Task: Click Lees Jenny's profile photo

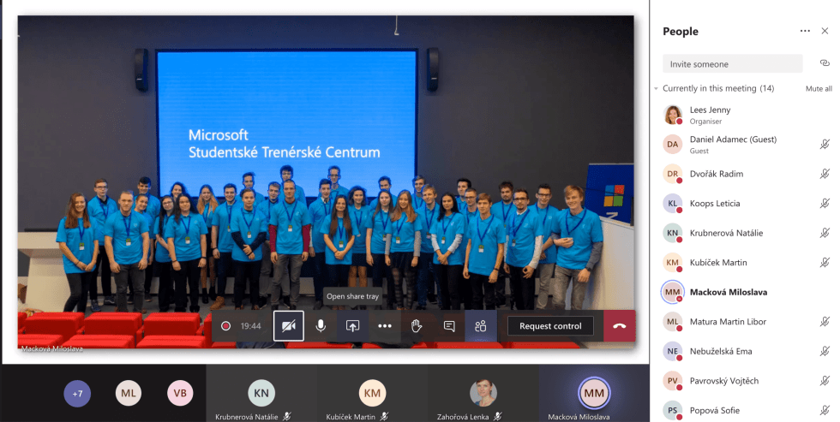Action: pos(672,115)
